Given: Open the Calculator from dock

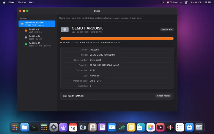Looking at the screenshot, I should coord(44,127).
